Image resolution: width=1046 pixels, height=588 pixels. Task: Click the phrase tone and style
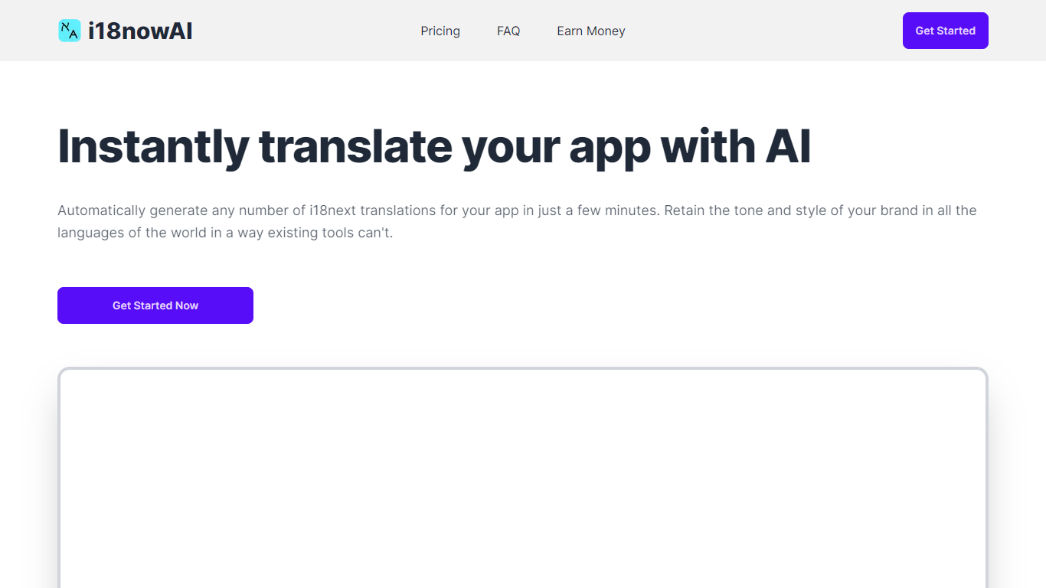(x=773, y=211)
